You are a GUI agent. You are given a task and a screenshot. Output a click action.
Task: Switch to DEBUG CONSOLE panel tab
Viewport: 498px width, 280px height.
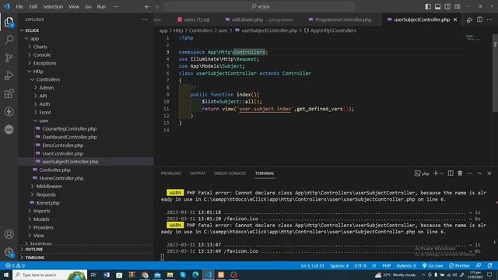click(230, 173)
